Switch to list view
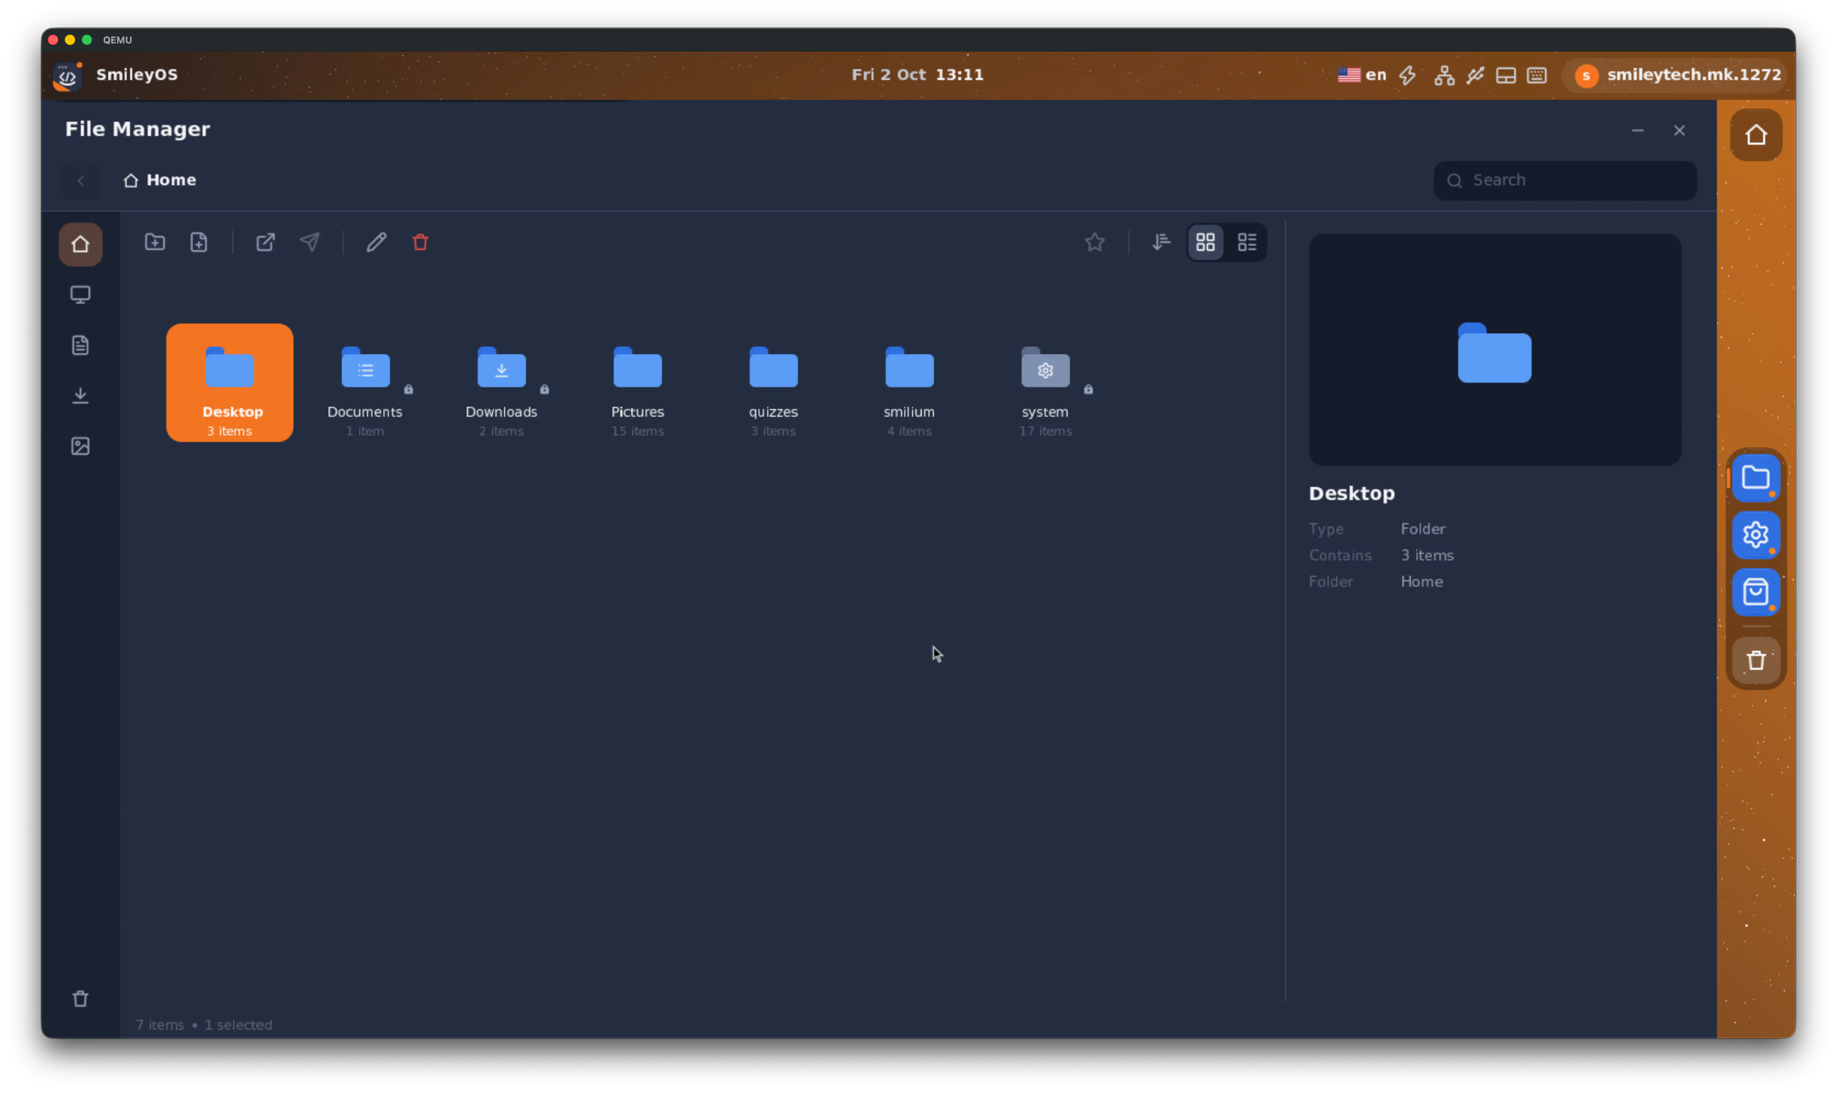 pos(1247,242)
